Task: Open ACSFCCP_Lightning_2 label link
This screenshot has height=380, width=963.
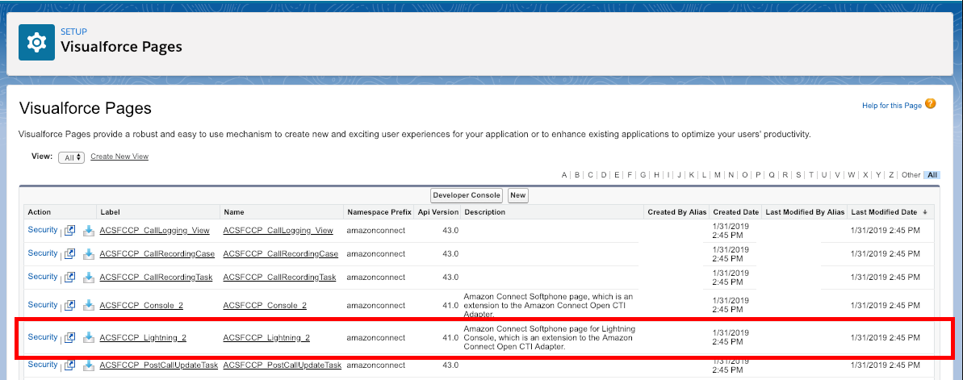Action: tap(143, 337)
